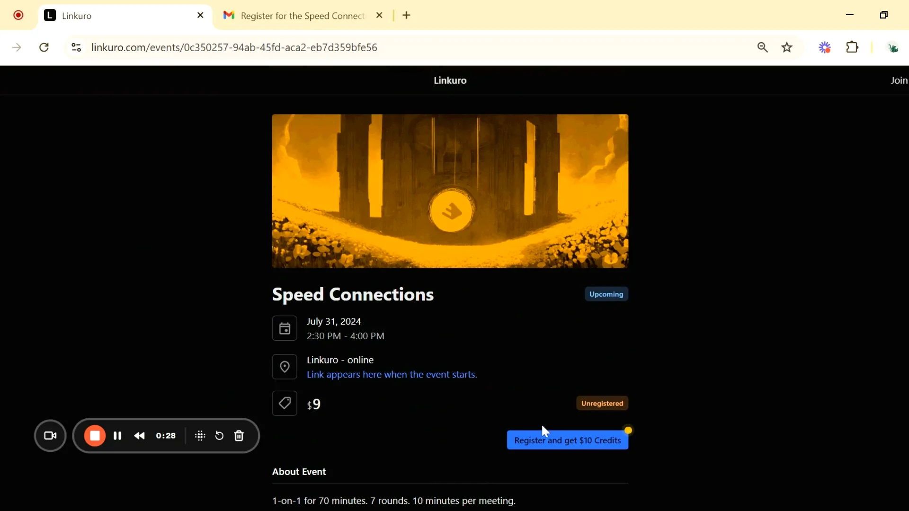Bookmark this page with the star icon
The width and height of the screenshot is (909, 511).
click(787, 47)
